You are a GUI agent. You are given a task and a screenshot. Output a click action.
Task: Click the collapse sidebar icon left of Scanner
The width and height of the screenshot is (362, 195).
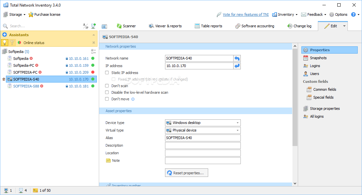click(x=104, y=27)
